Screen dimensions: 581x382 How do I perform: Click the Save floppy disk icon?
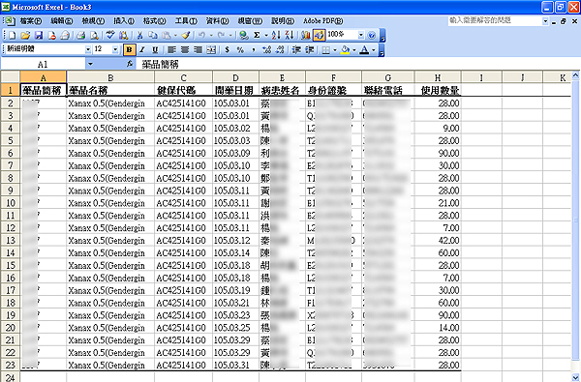38,35
